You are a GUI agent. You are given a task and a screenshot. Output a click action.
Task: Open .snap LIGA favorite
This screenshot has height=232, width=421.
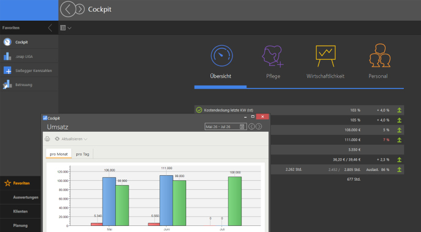pos(29,56)
